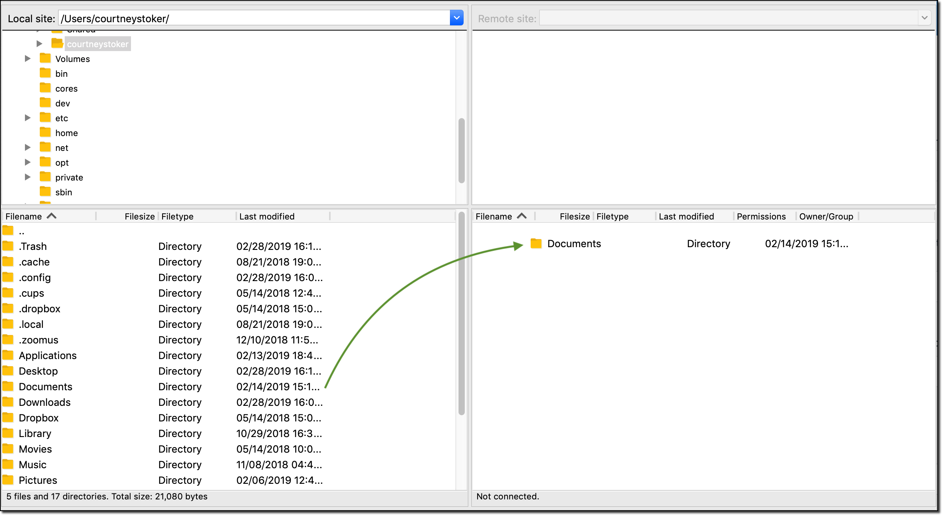Image resolution: width=942 pixels, height=515 pixels.
Task: Click the '.Trash' filename text
Action: pos(33,246)
